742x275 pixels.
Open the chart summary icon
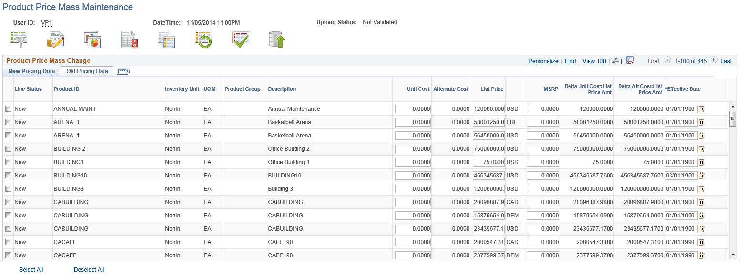[x=92, y=39]
